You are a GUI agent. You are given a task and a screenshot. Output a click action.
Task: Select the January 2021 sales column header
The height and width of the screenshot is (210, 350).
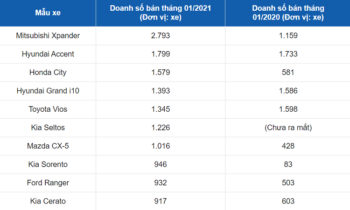pos(161,13)
